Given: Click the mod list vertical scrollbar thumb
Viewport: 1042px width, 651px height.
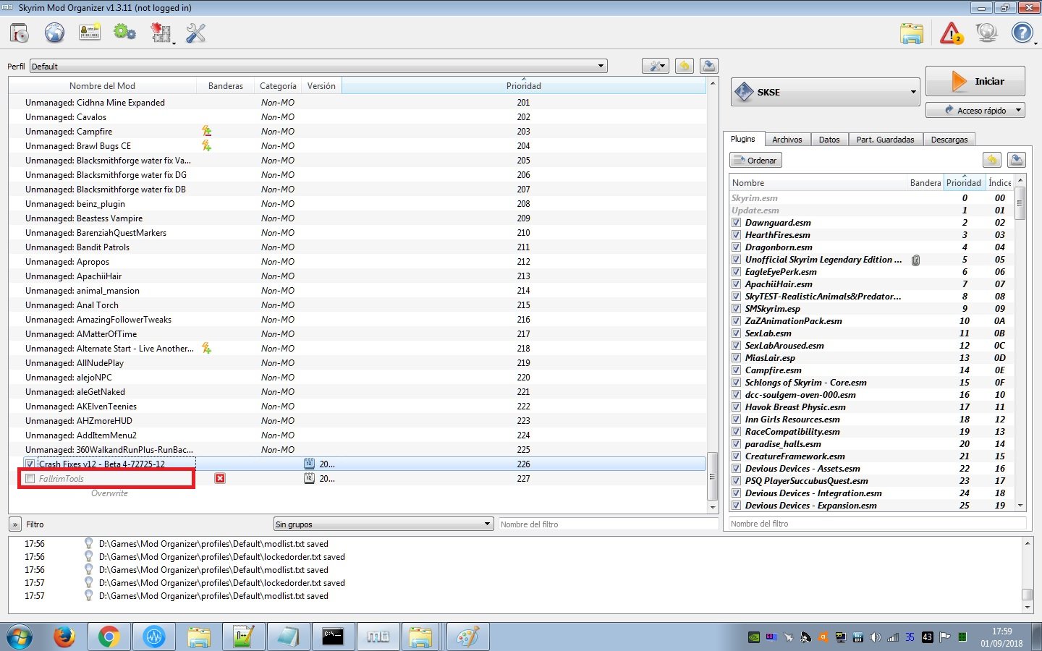Looking at the screenshot, I should (x=712, y=476).
